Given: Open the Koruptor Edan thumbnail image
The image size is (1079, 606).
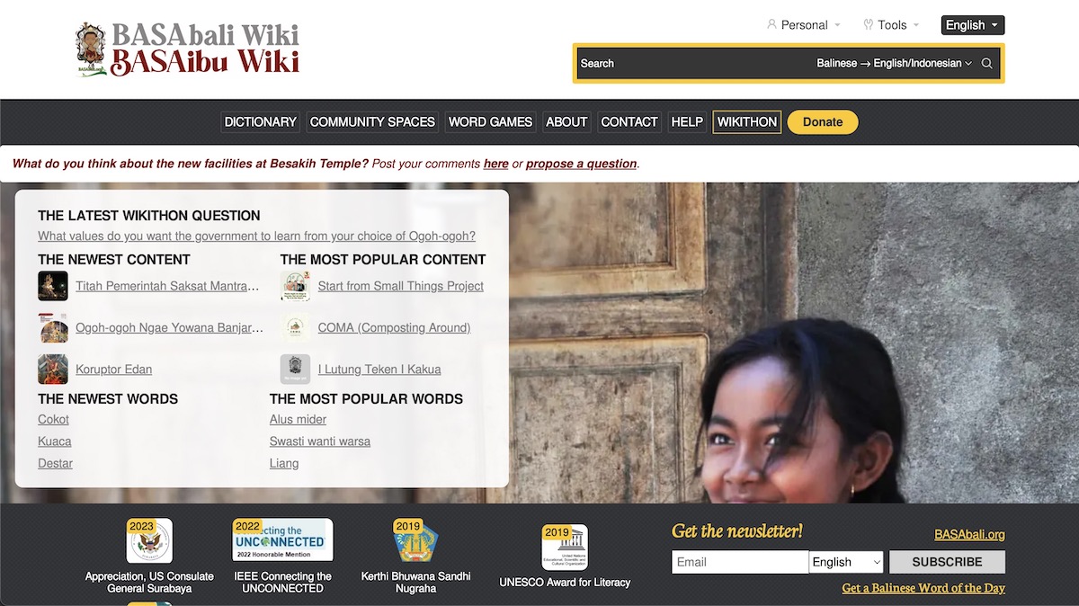Looking at the screenshot, I should tap(53, 370).
